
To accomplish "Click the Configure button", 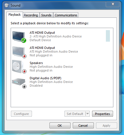I will 21,114.
